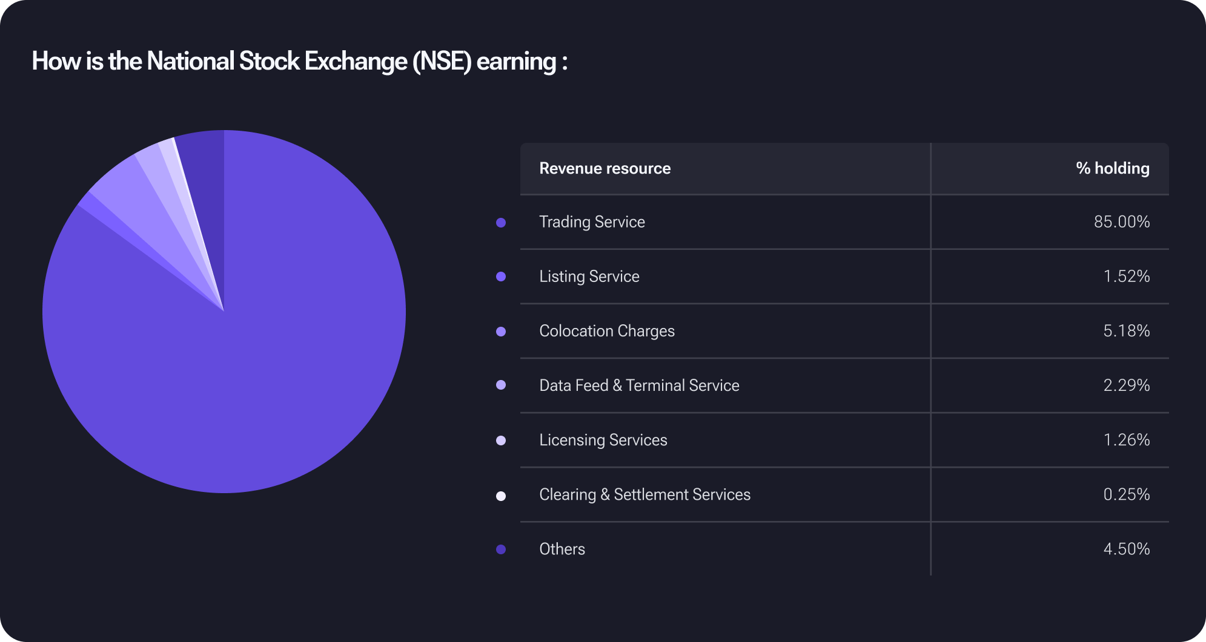Click the 85.00% holding value
Screen dimensions: 1206x642
(x=1121, y=222)
